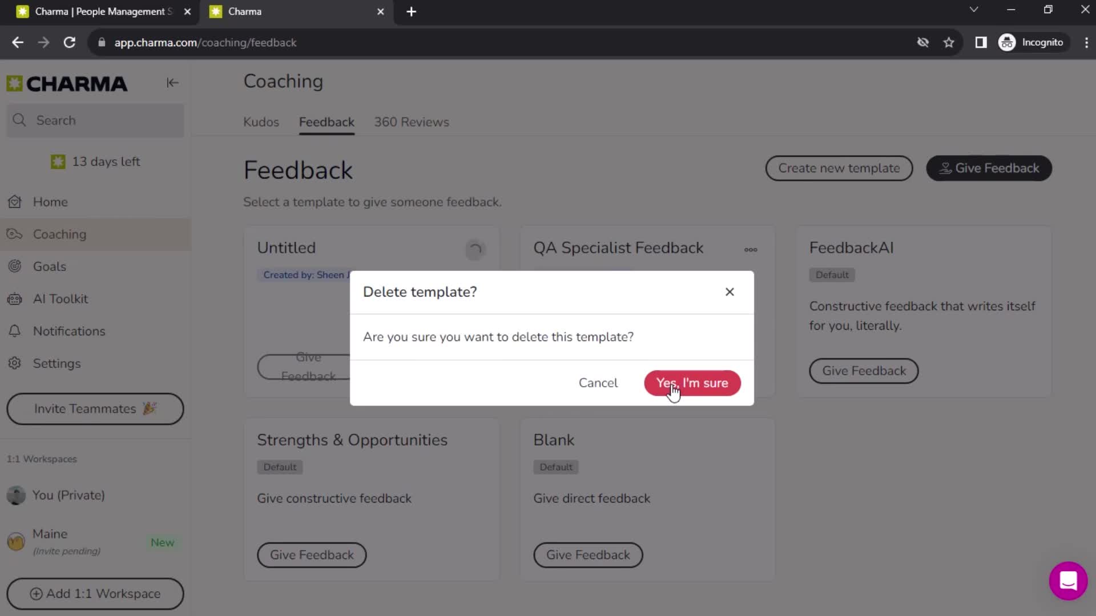Close the Delete template dialog with X

click(x=730, y=292)
